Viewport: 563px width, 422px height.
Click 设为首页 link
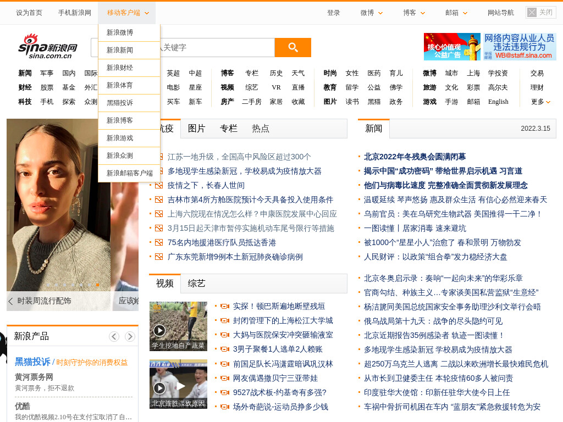(x=29, y=13)
